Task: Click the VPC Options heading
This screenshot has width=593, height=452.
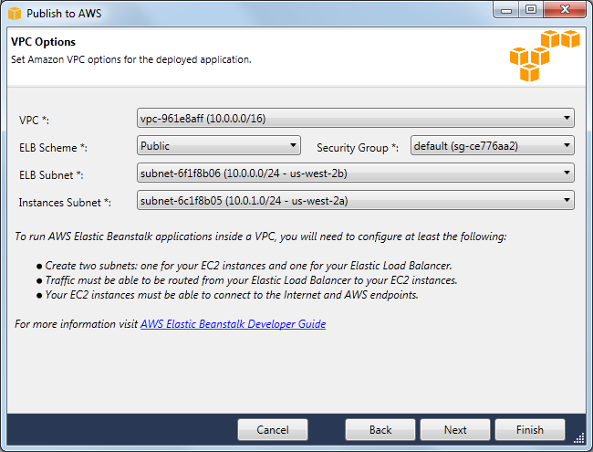Action: (x=43, y=42)
